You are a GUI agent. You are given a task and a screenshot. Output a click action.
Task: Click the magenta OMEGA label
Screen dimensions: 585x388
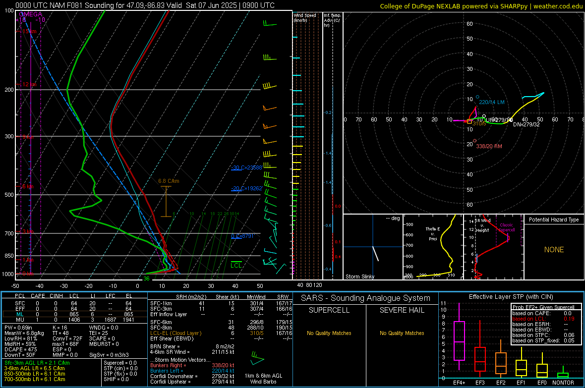click(30, 14)
